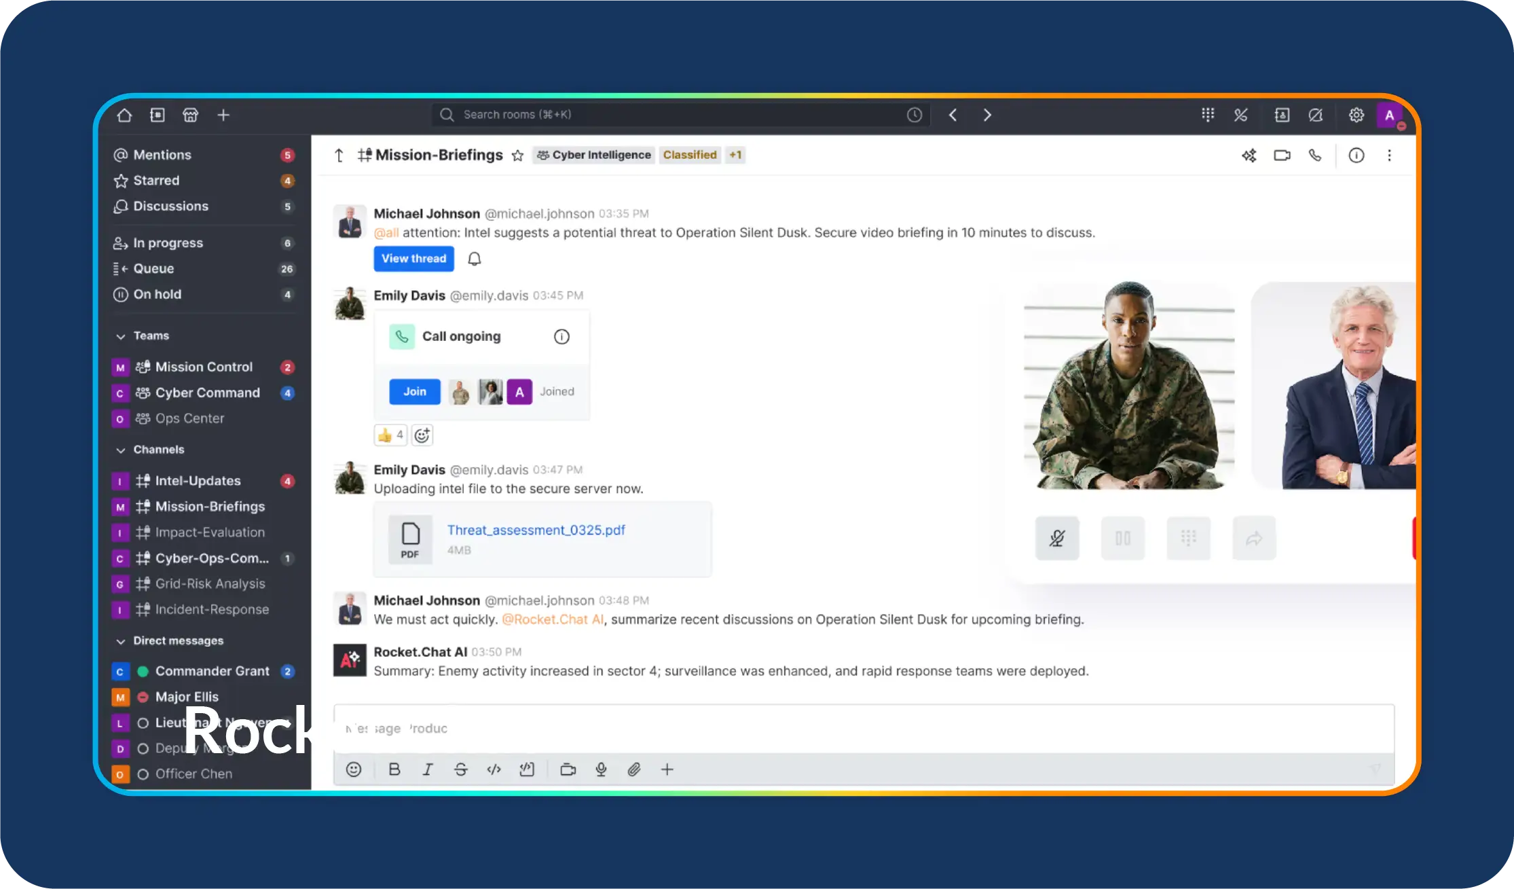Open the Home icon in top bar
Screen dimensions: 1514x889
pyautogui.click(x=124, y=115)
